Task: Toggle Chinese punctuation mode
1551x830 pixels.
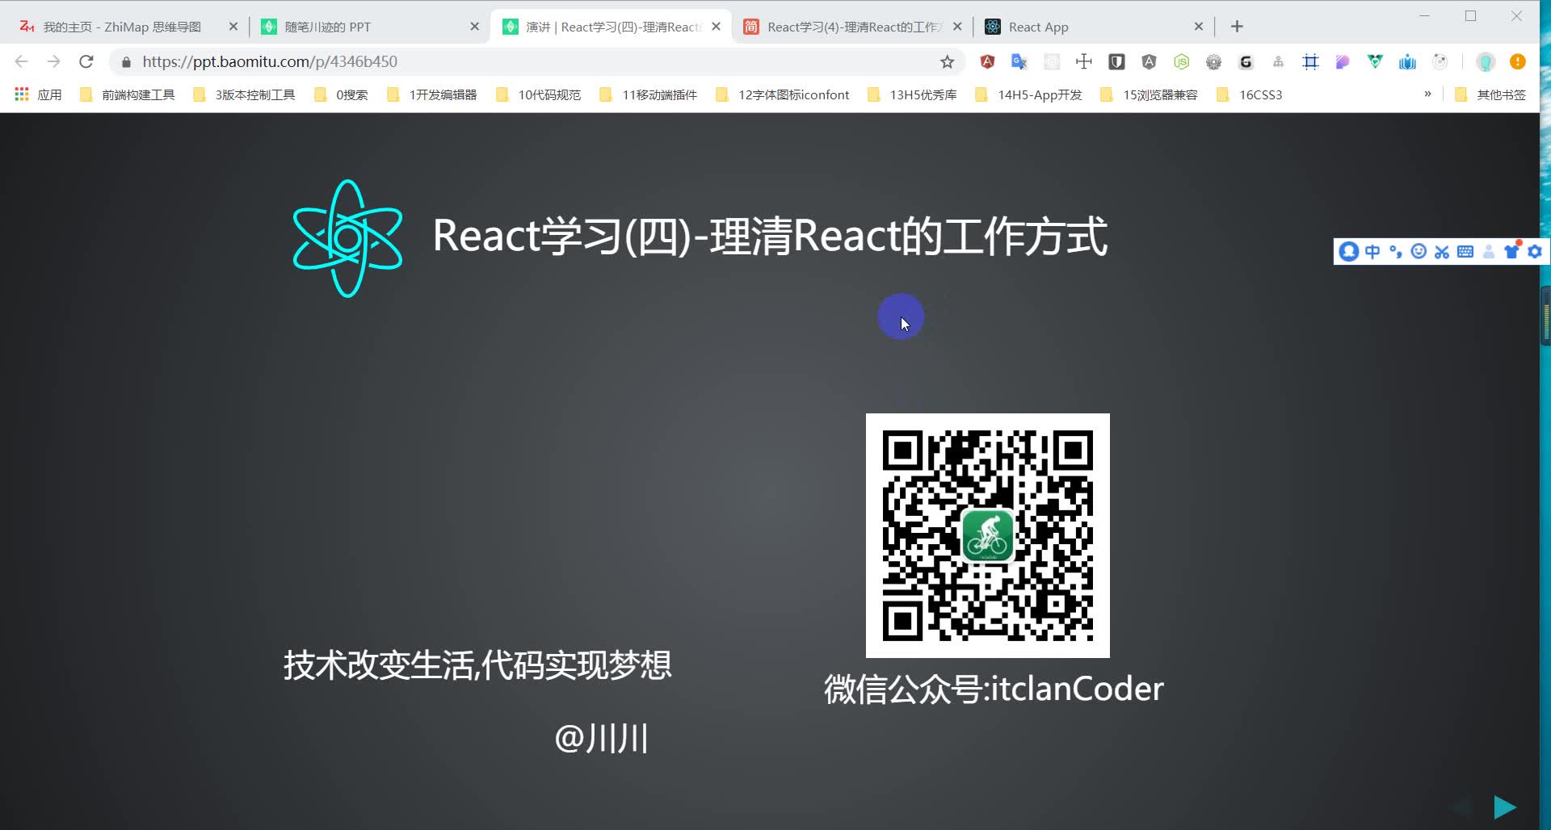Action: tap(1396, 251)
